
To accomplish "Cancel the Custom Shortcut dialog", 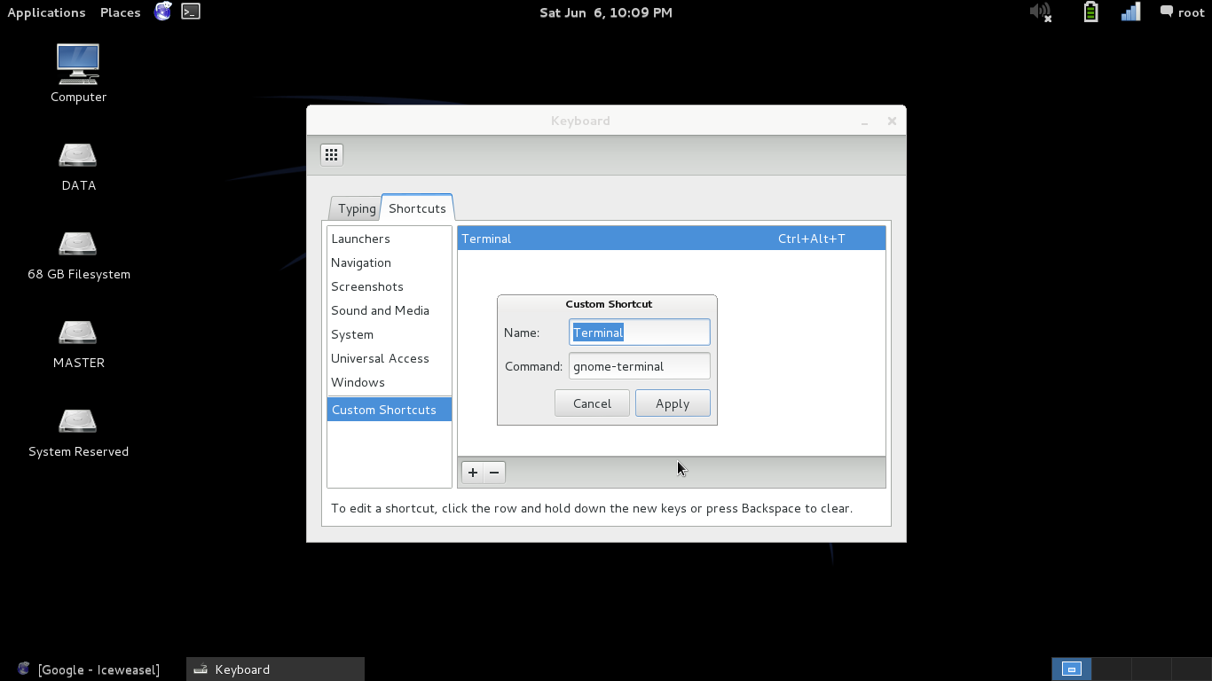I will tap(592, 403).
